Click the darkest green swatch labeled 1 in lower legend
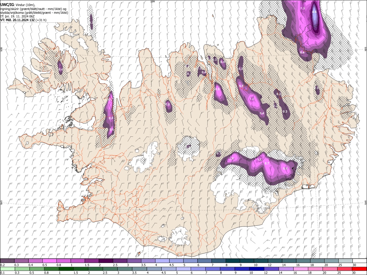This screenshot has width=367, height=275. click(66, 269)
